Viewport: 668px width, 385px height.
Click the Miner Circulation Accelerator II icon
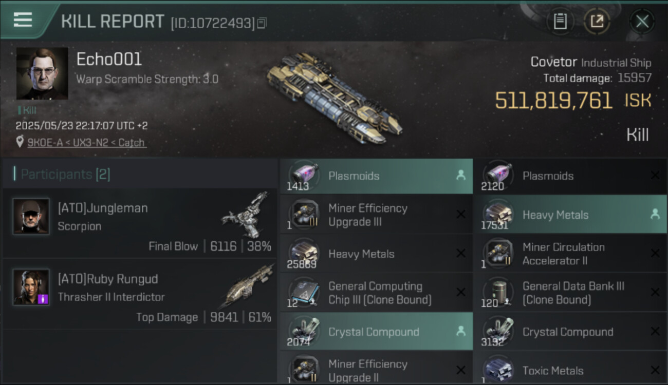[497, 254]
